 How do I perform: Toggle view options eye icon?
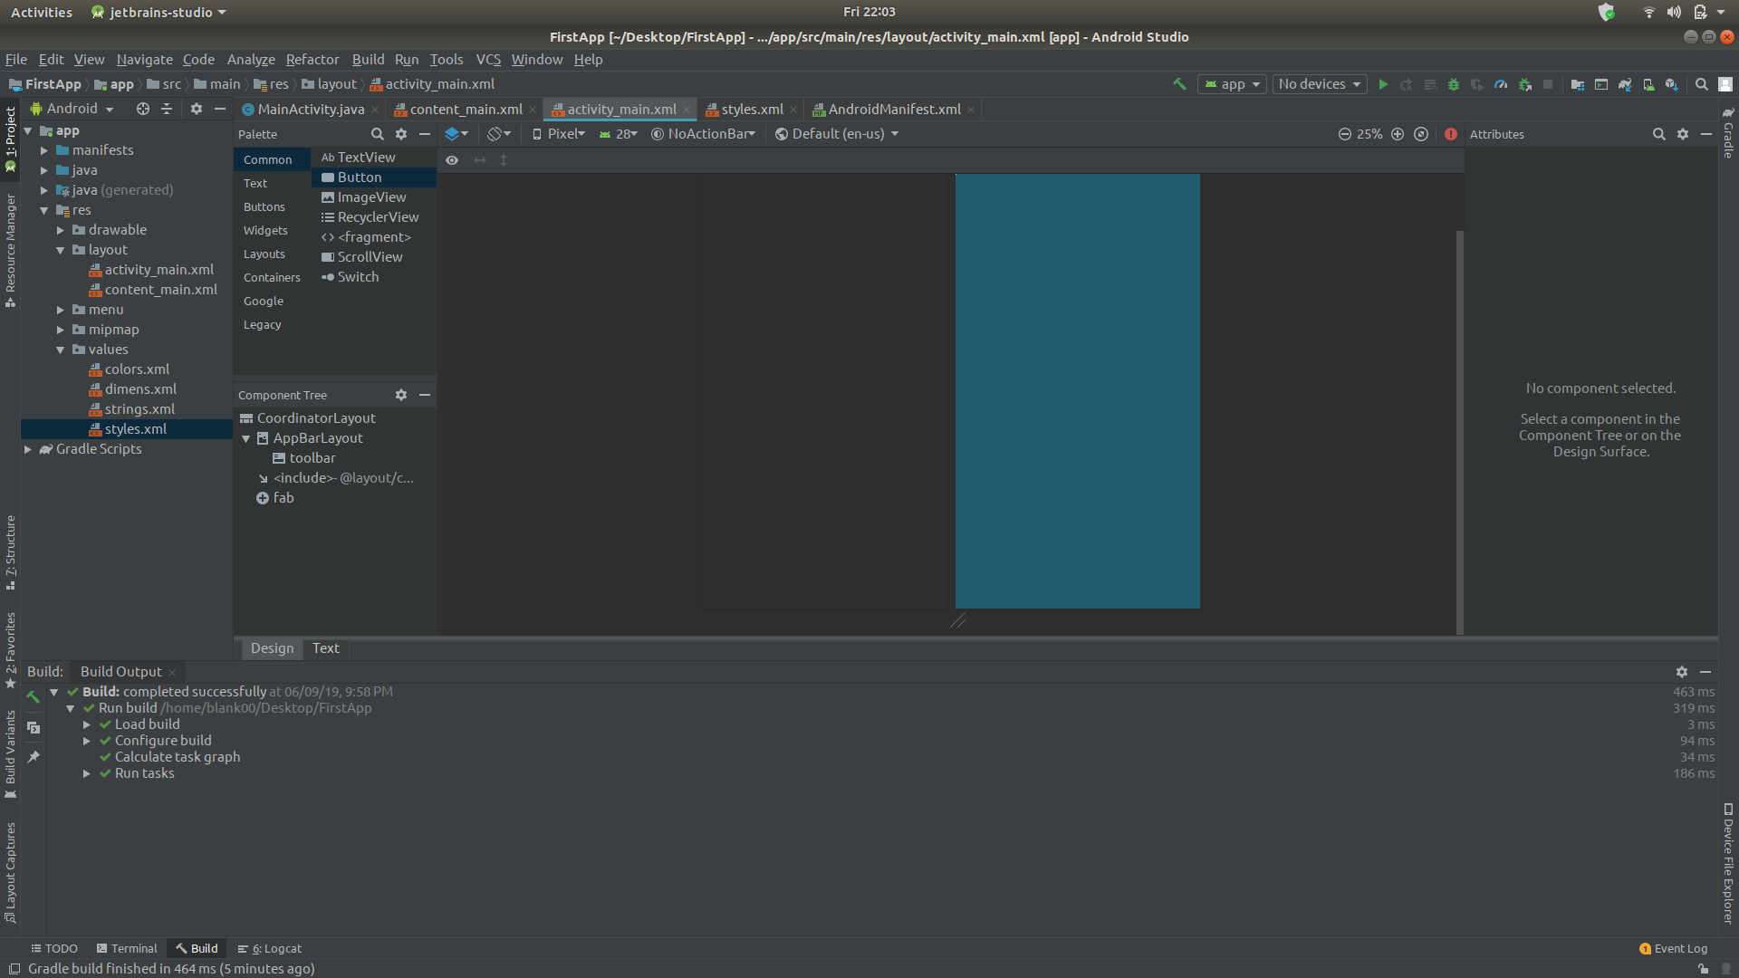(452, 160)
